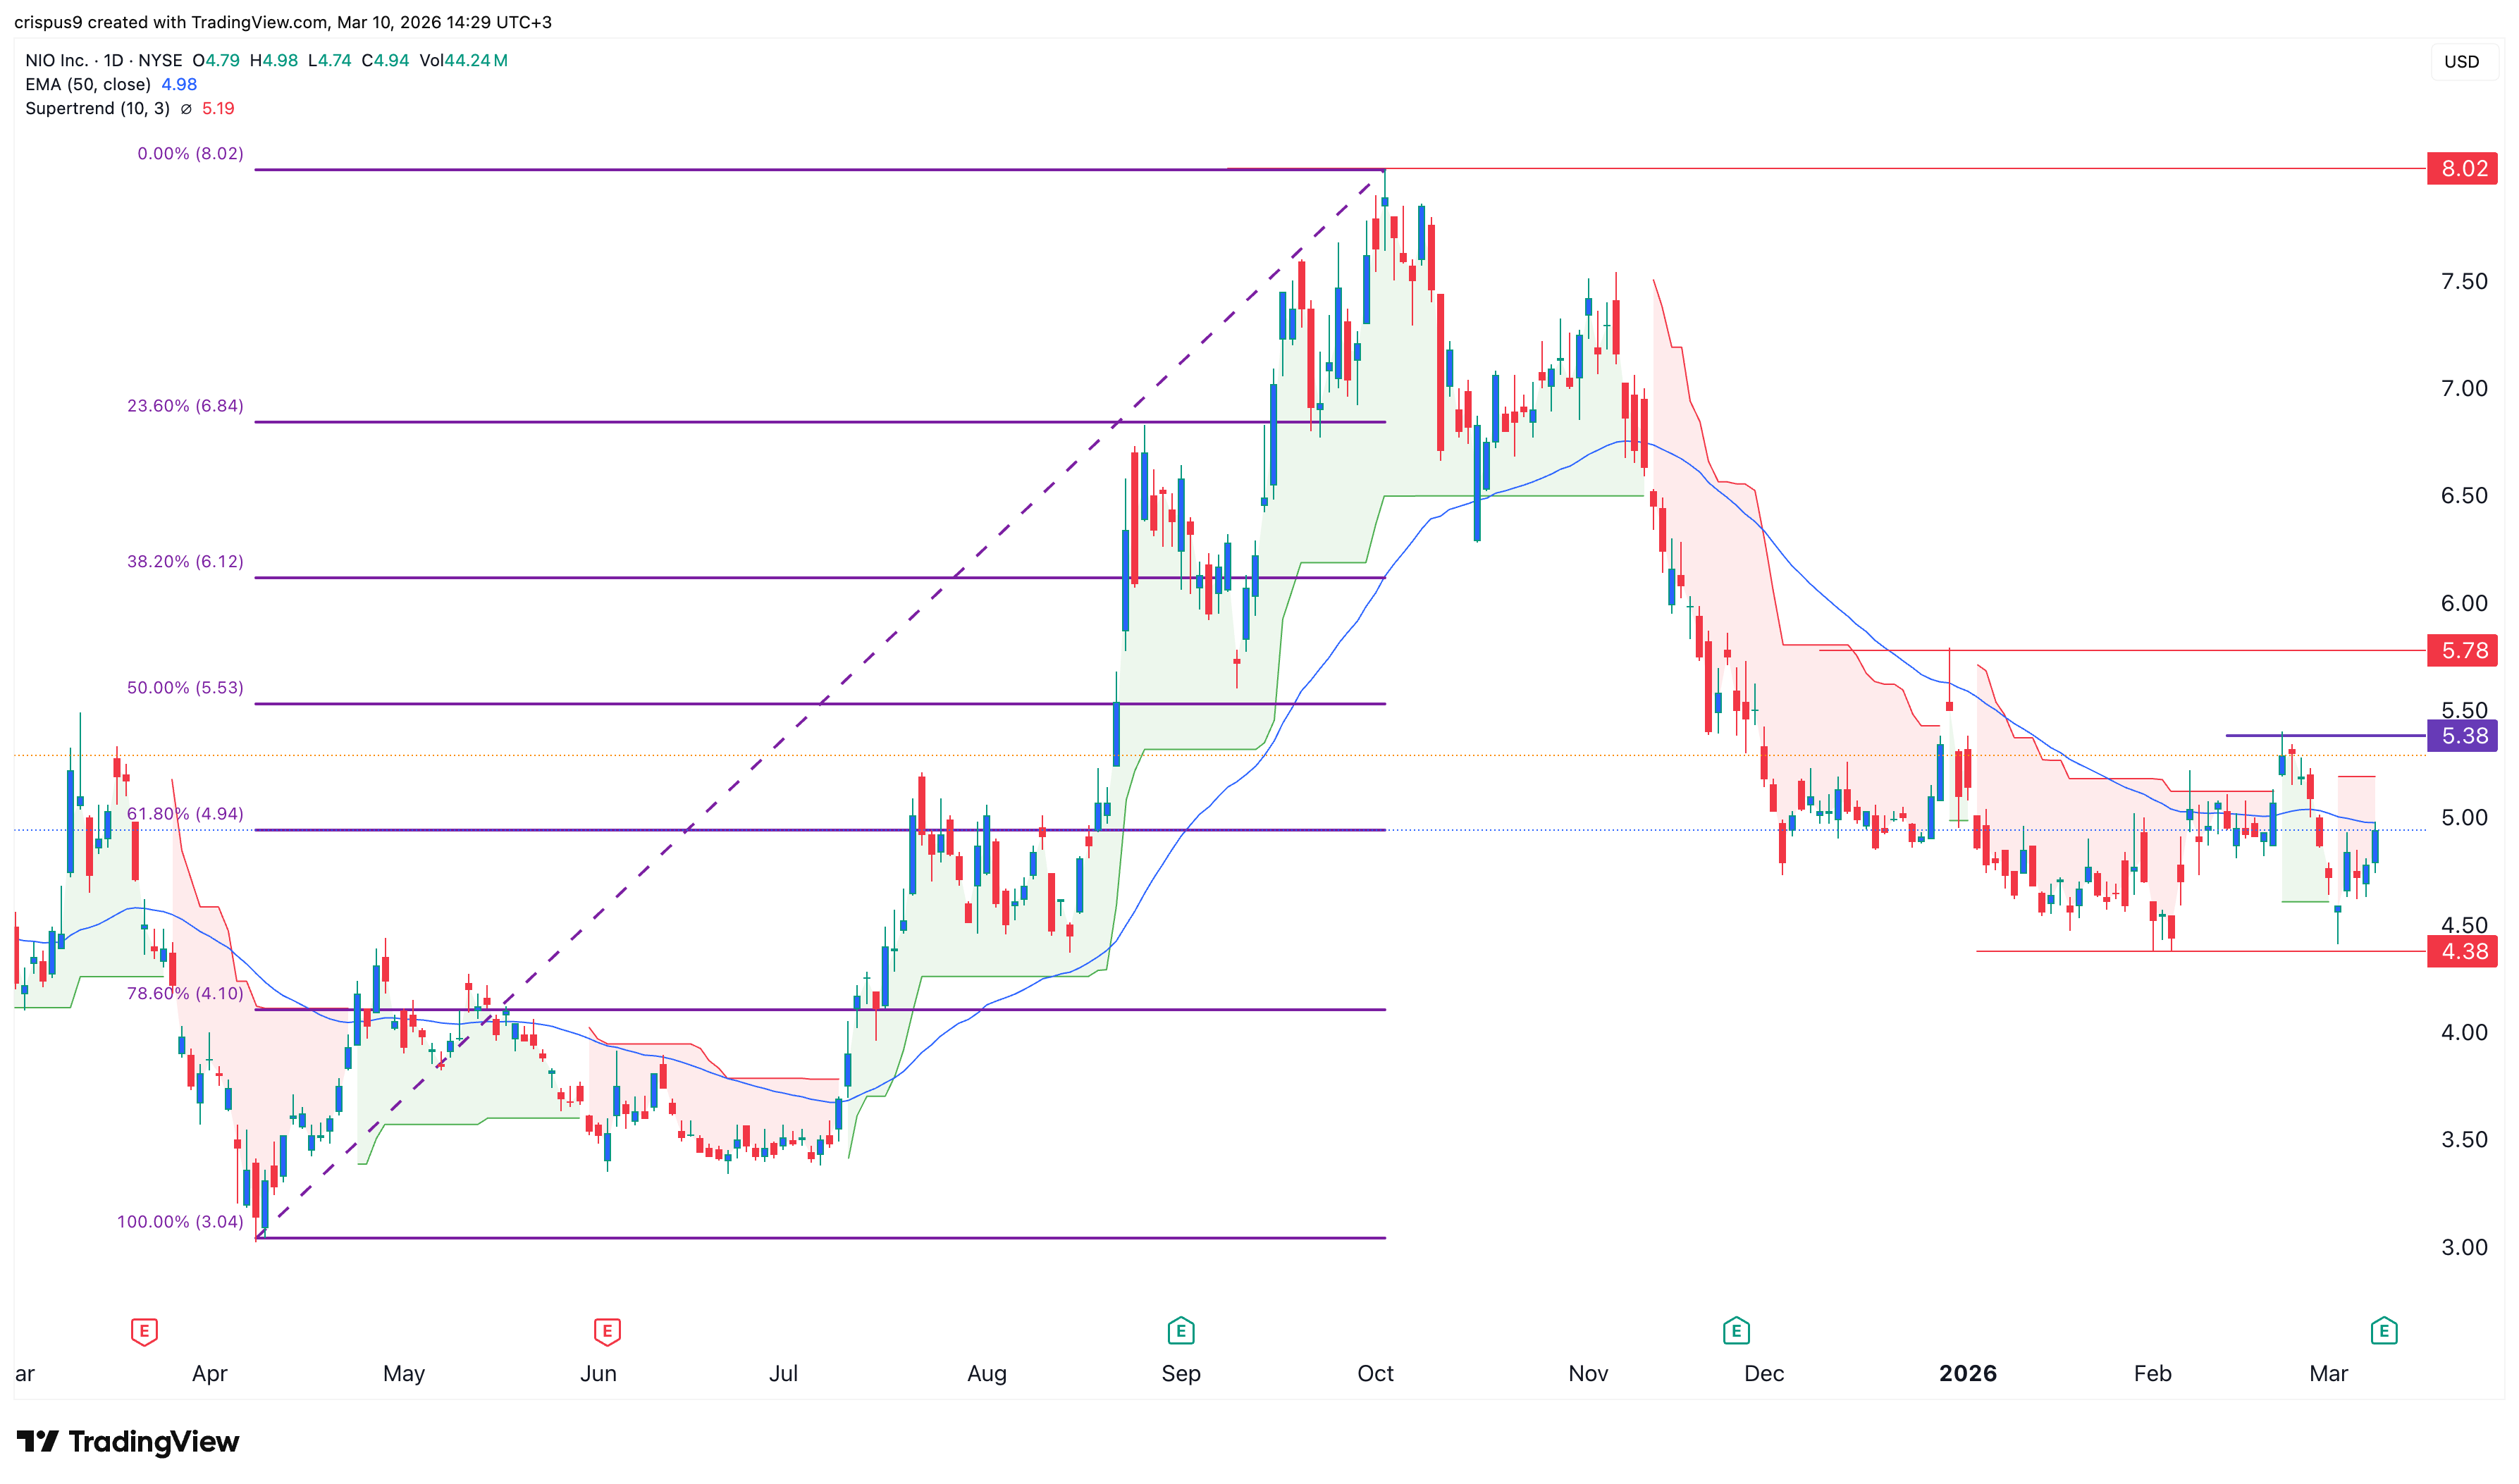Screen dimensions: 2519x1484
Task: Click the red earnings icon under April
Action: coord(145,1332)
